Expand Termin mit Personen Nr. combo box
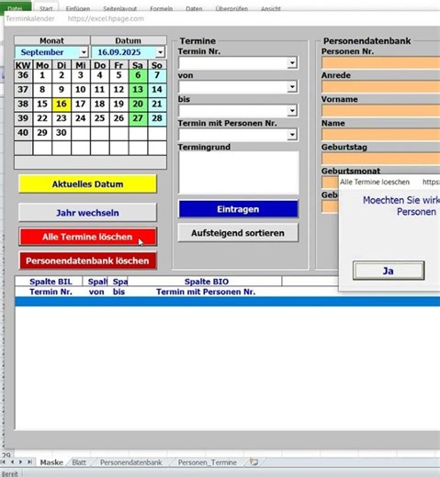Screen dimensions: 440x477 [x=292, y=135]
